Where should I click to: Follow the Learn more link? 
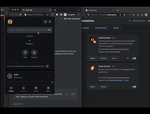pos(18,104)
